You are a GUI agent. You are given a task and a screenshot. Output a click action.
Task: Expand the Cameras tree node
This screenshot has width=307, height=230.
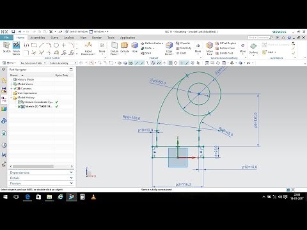[12, 89]
